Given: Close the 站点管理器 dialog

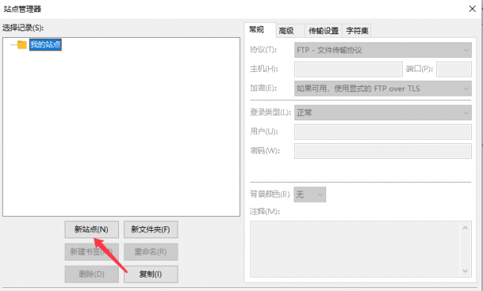Looking at the screenshot, I should [472, 9].
